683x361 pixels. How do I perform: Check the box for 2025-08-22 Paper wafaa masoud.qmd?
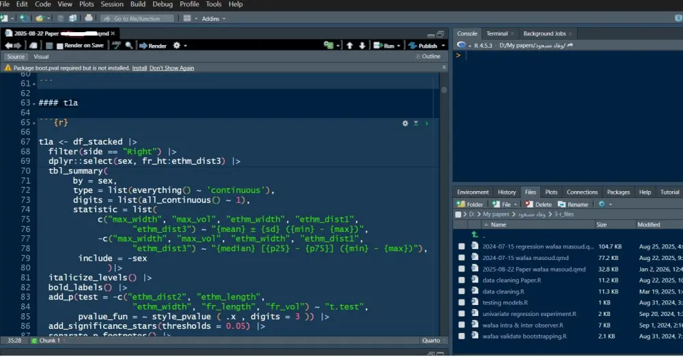[461, 269]
